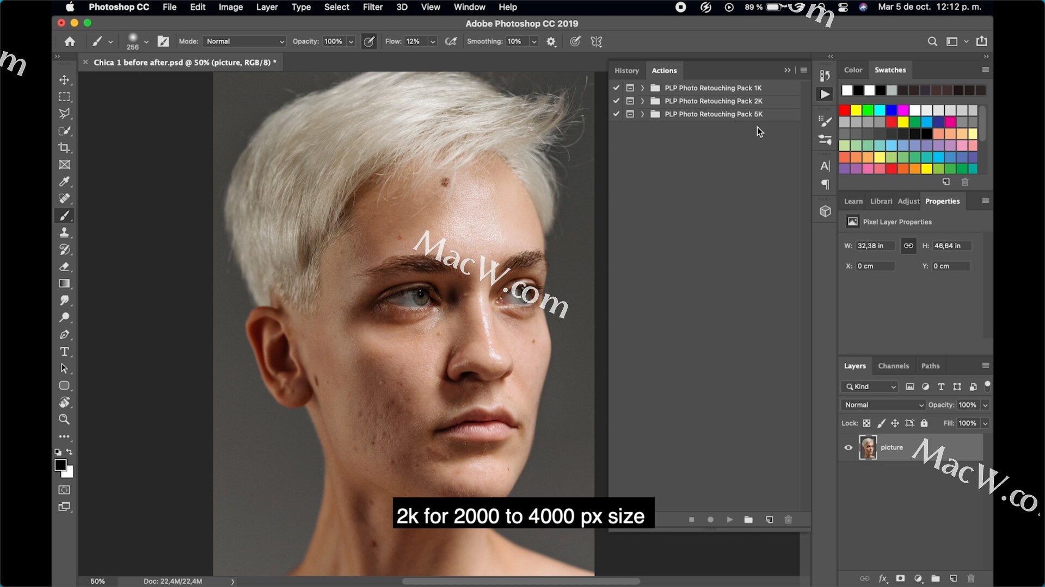Click the Play selection button in Actions panel
The image size is (1045, 587).
(729, 520)
